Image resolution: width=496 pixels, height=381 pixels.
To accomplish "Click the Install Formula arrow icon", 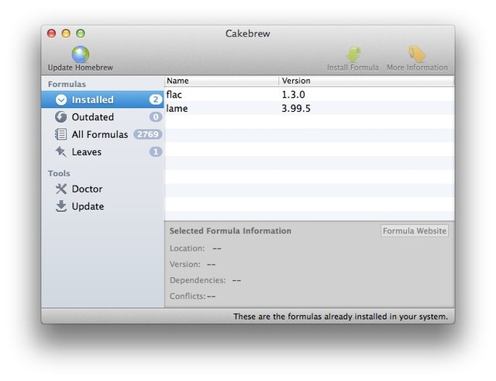I will click(x=353, y=54).
